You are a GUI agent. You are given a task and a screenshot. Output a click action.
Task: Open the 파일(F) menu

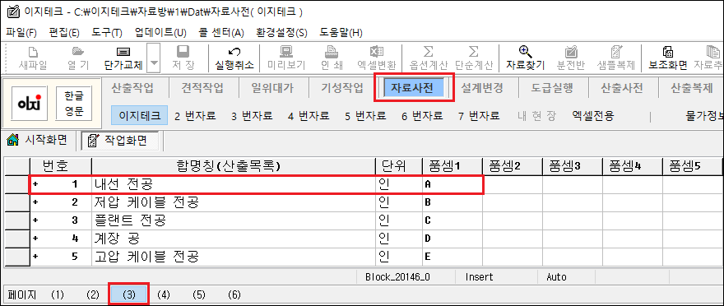21,33
